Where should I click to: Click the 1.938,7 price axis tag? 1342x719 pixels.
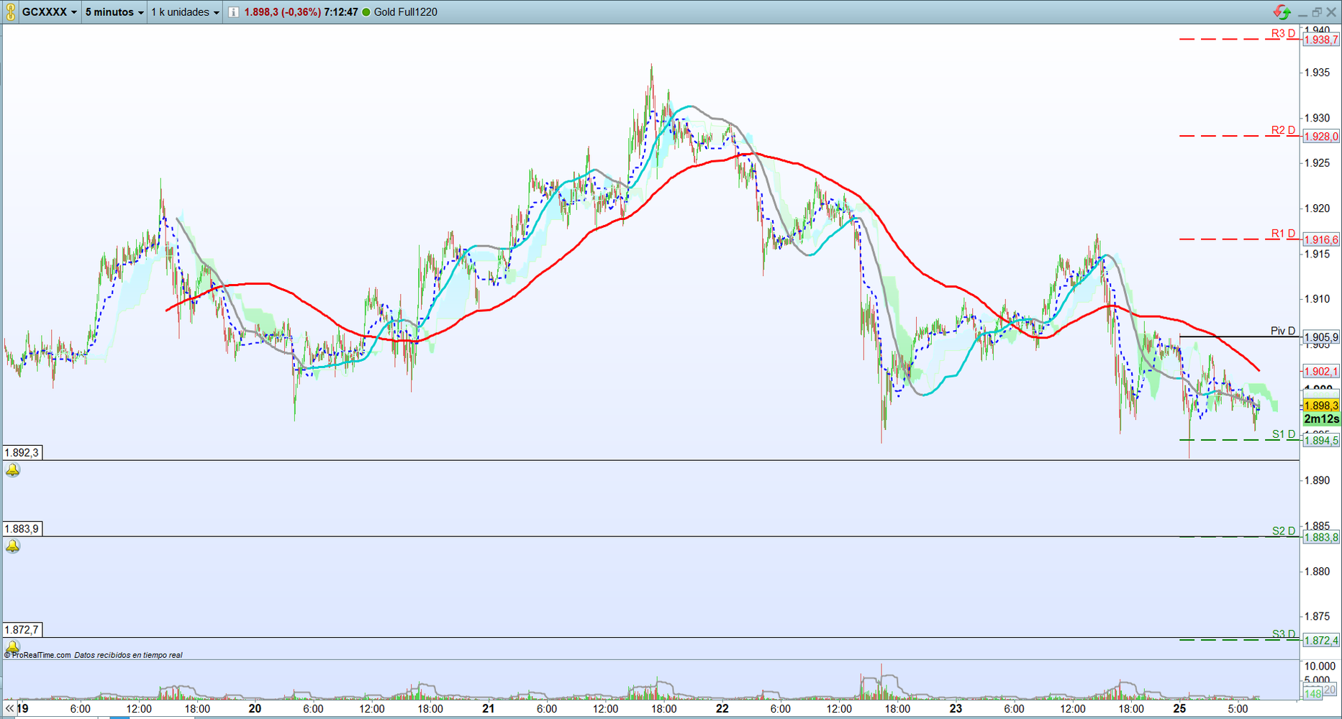[1321, 40]
